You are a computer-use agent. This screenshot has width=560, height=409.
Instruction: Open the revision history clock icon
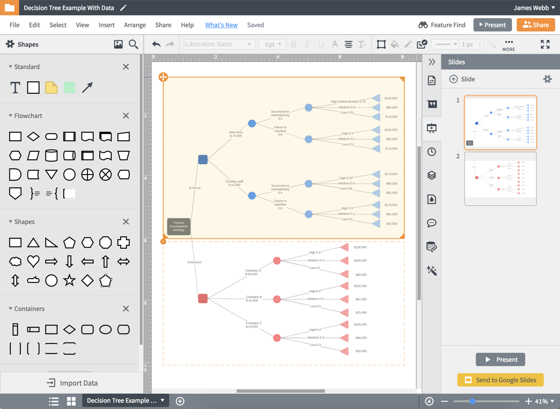(432, 152)
